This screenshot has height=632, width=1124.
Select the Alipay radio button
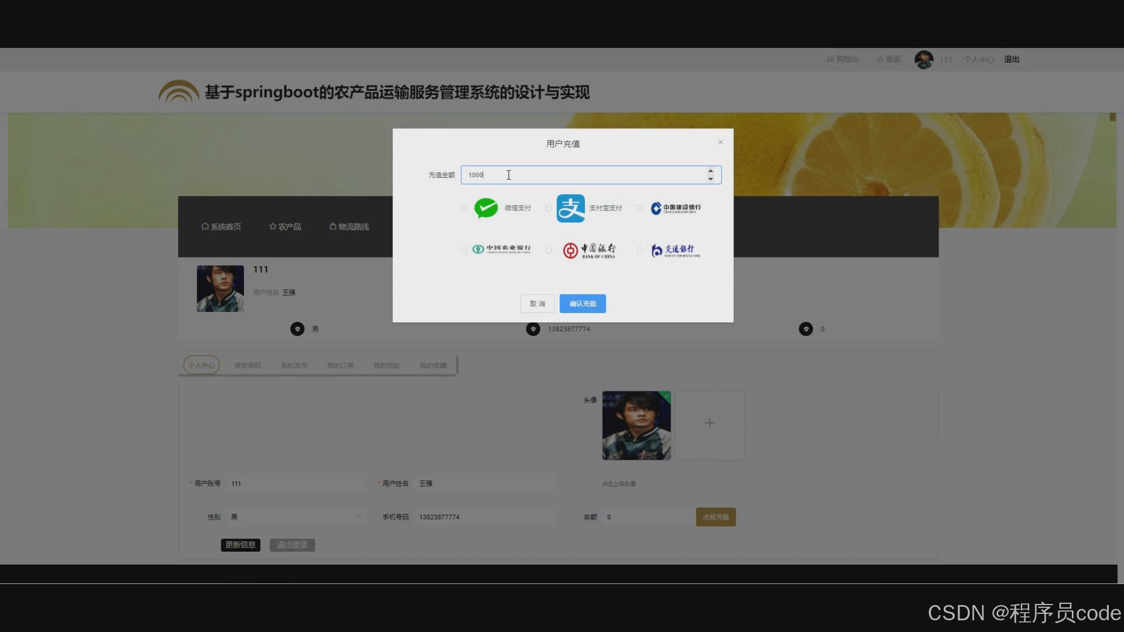tap(549, 208)
